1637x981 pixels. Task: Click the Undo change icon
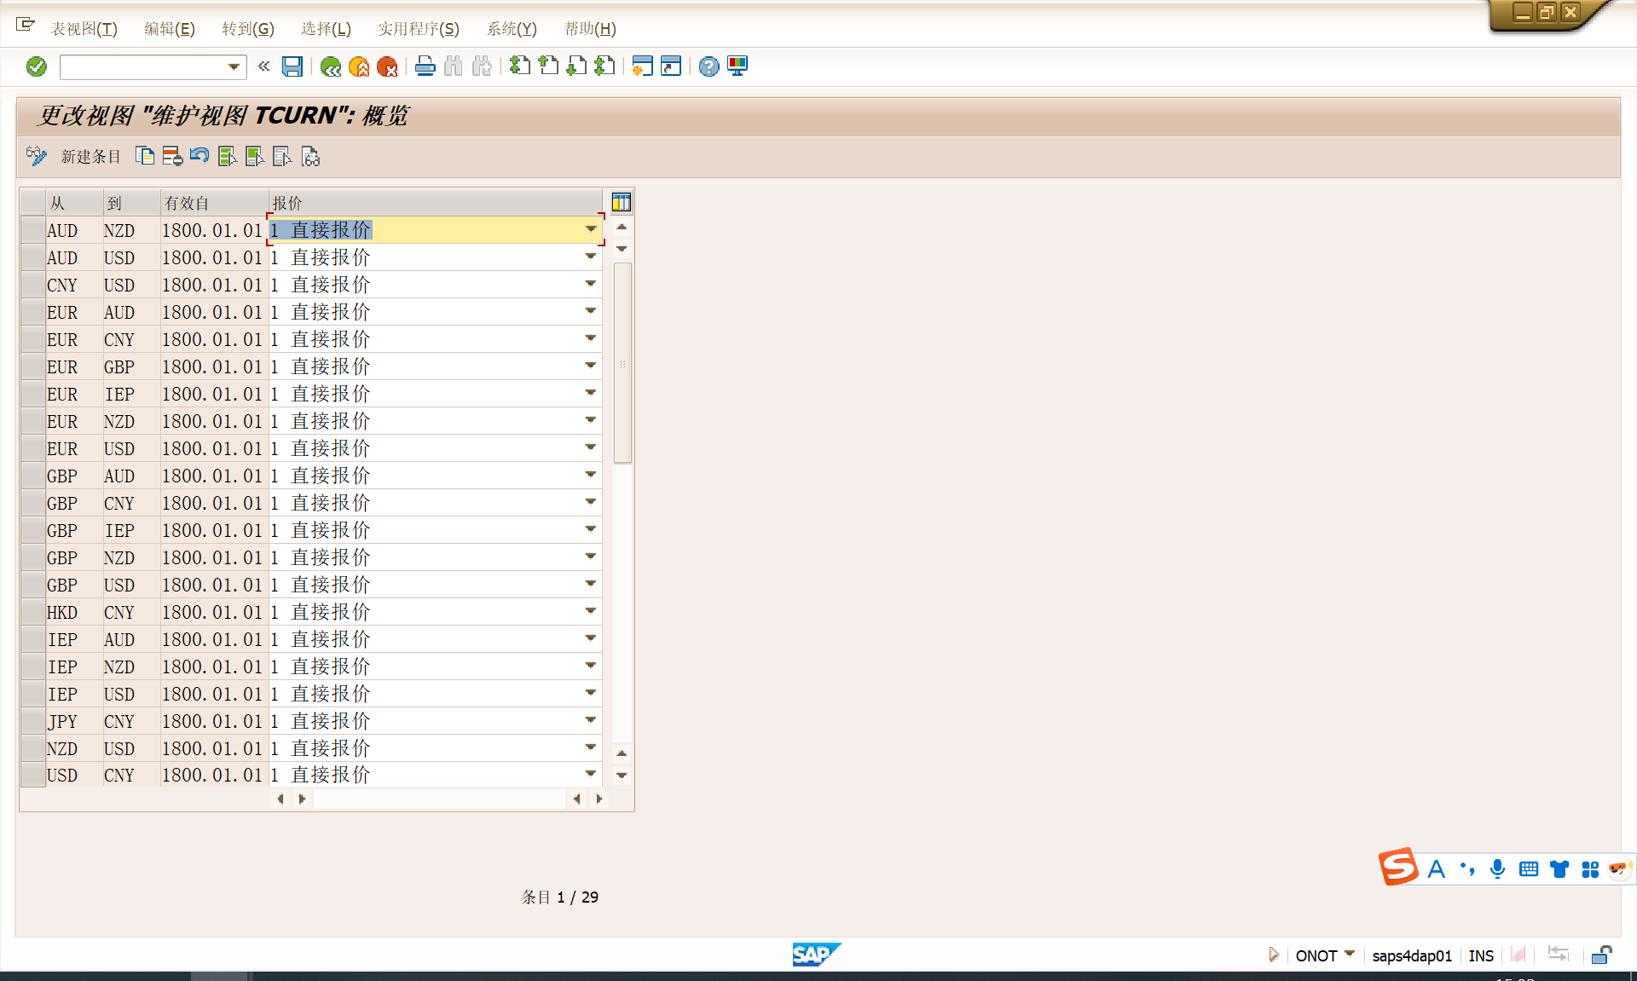pyautogui.click(x=200, y=156)
